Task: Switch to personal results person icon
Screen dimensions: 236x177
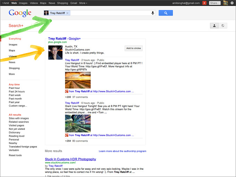Action: (214, 26)
